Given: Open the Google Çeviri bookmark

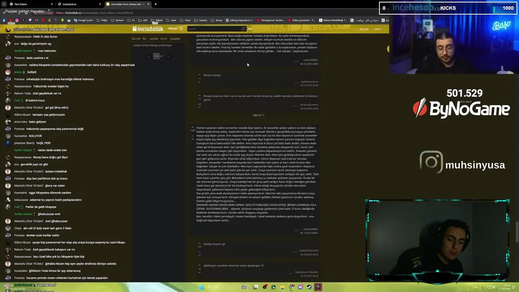Looking at the screenshot, I should pyautogui.click(x=84, y=20).
